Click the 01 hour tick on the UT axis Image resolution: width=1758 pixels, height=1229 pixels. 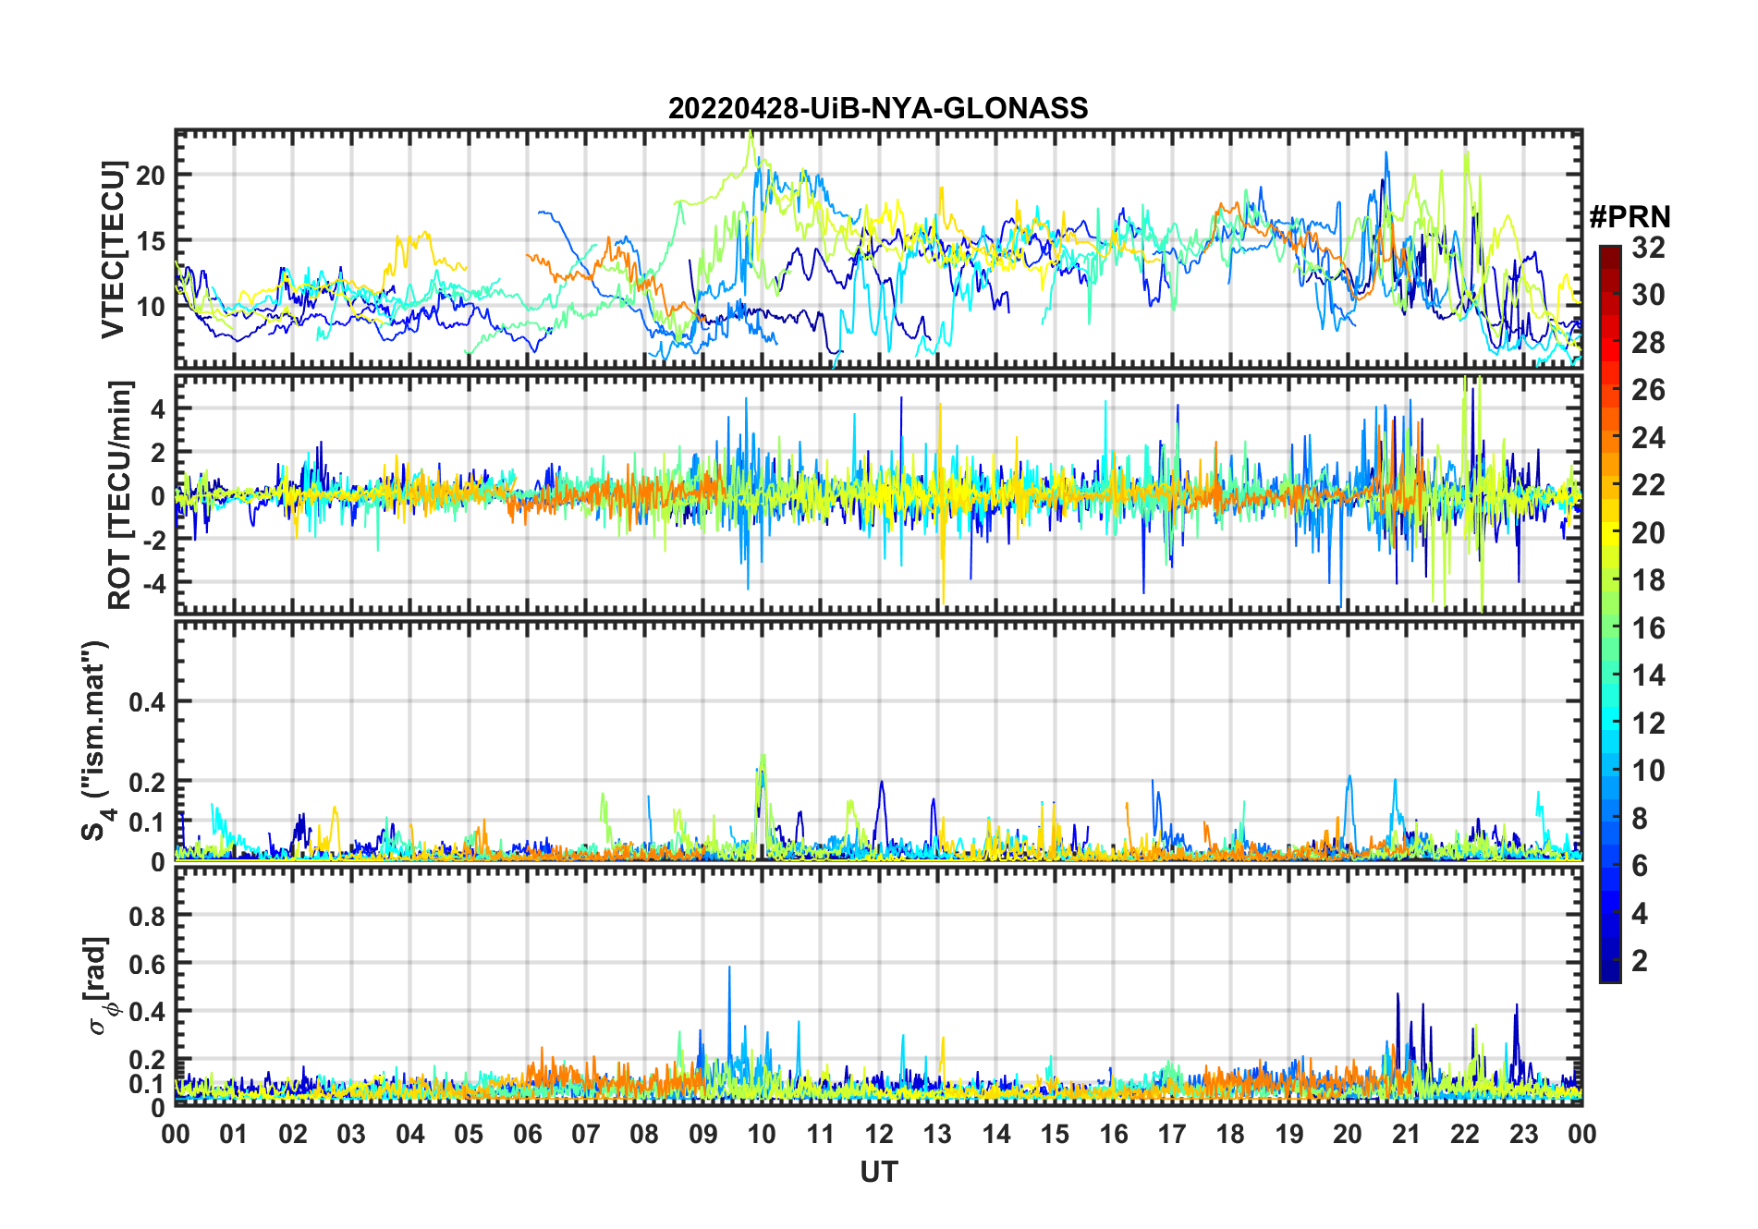(234, 1135)
